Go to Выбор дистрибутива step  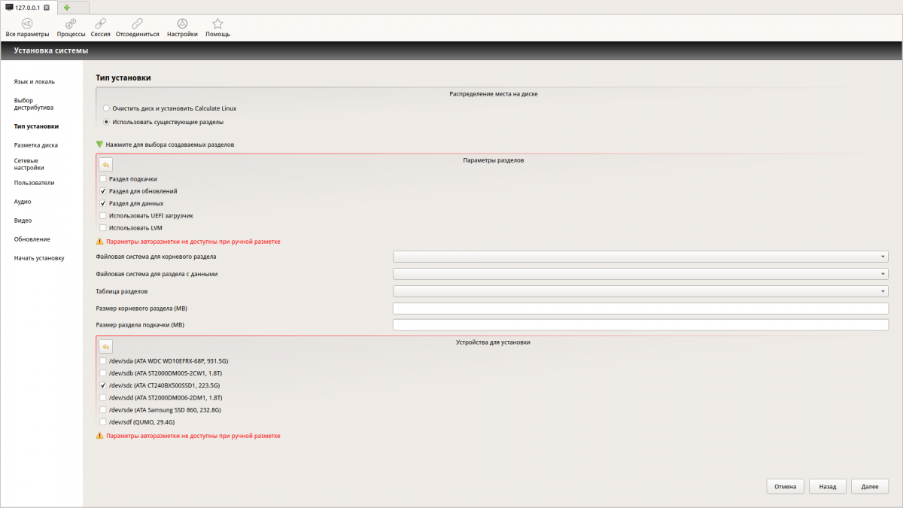pyautogui.click(x=34, y=104)
